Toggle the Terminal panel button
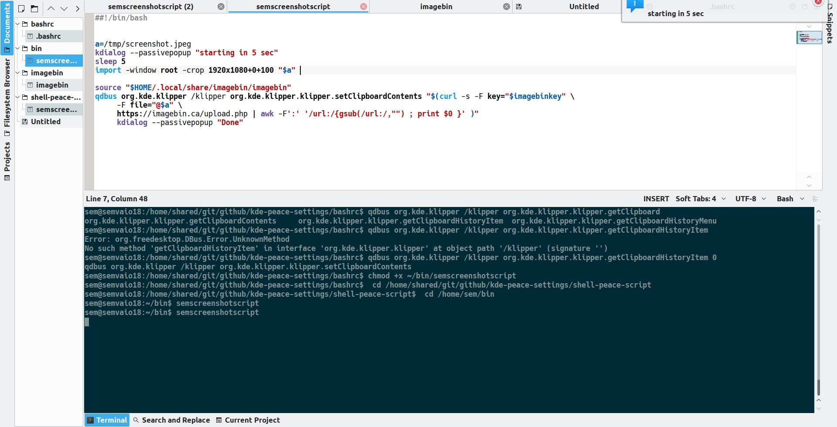837x427 pixels. click(x=107, y=420)
